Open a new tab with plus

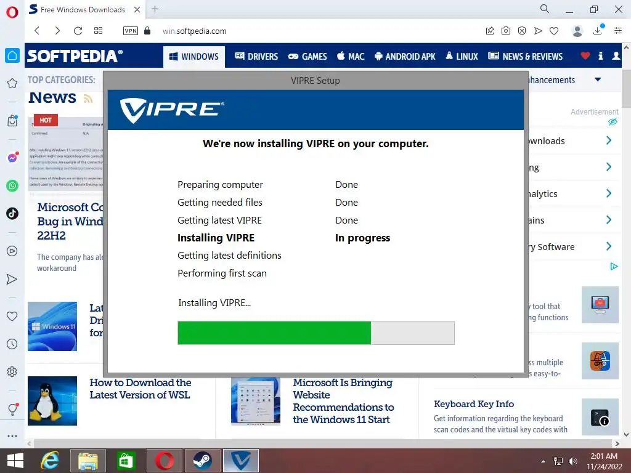point(155,9)
